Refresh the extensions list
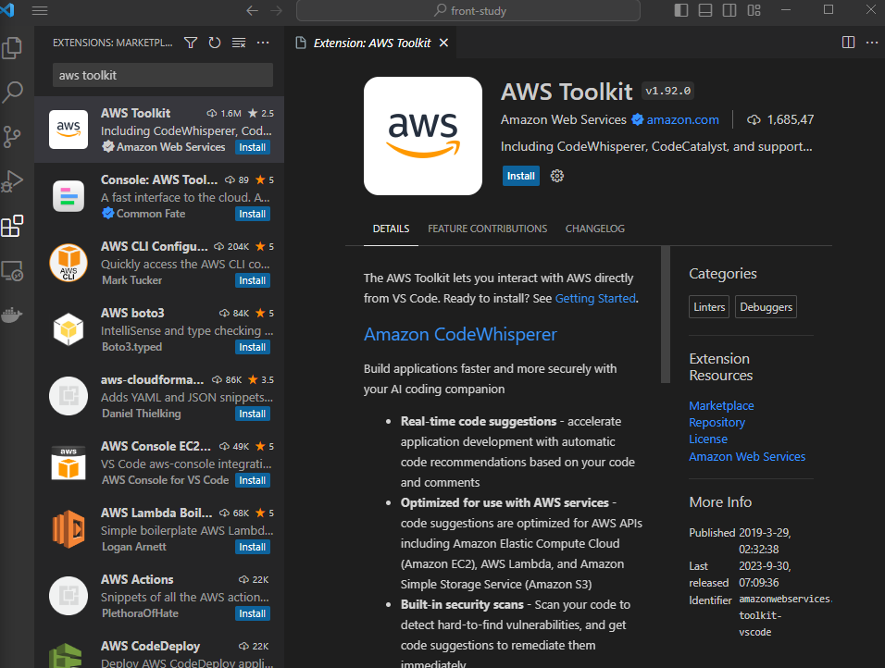Viewport: 885px width, 668px height. point(215,43)
